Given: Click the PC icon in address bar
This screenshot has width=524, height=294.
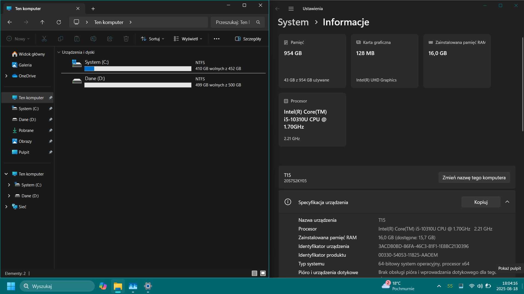Looking at the screenshot, I should tap(76, 22).
